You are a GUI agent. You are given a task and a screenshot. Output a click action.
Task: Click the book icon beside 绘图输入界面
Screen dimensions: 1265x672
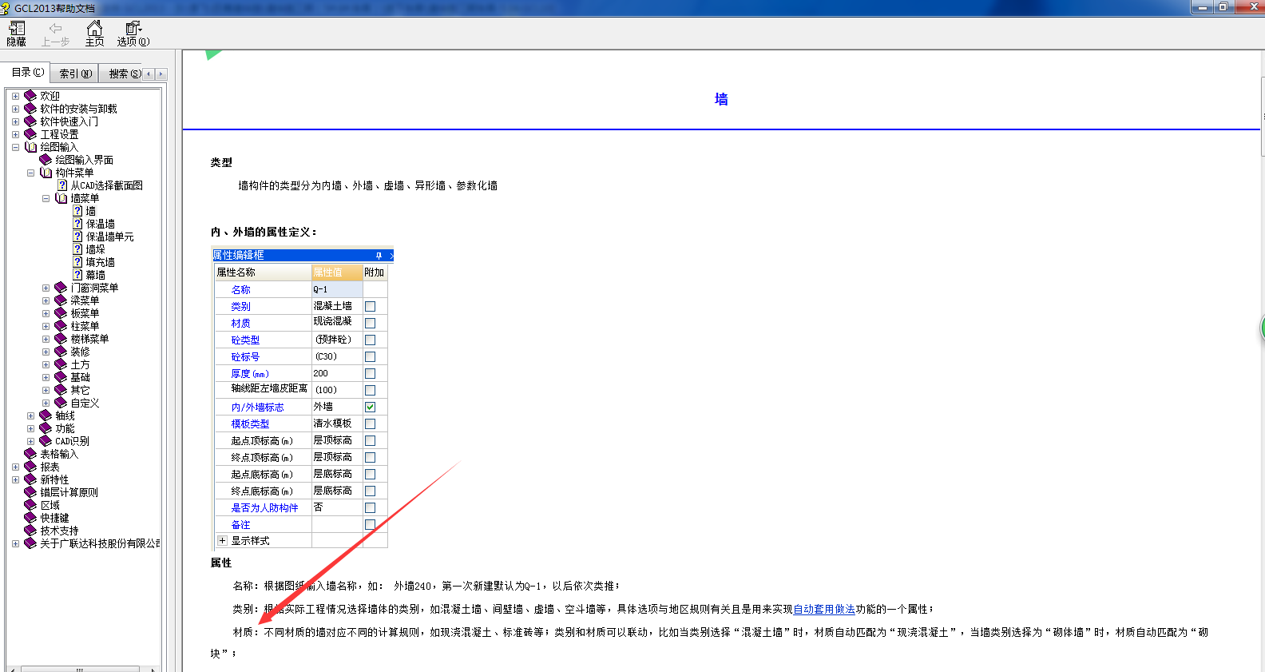(x=46, y=160)
